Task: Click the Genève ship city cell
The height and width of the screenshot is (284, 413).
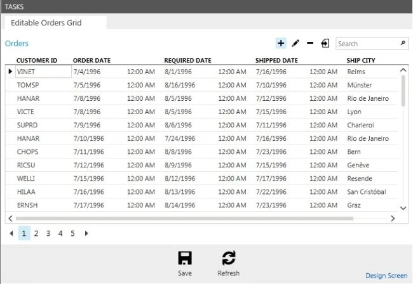Action: coord(358,165)
